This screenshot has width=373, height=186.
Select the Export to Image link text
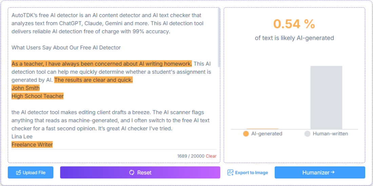(251, 173)
